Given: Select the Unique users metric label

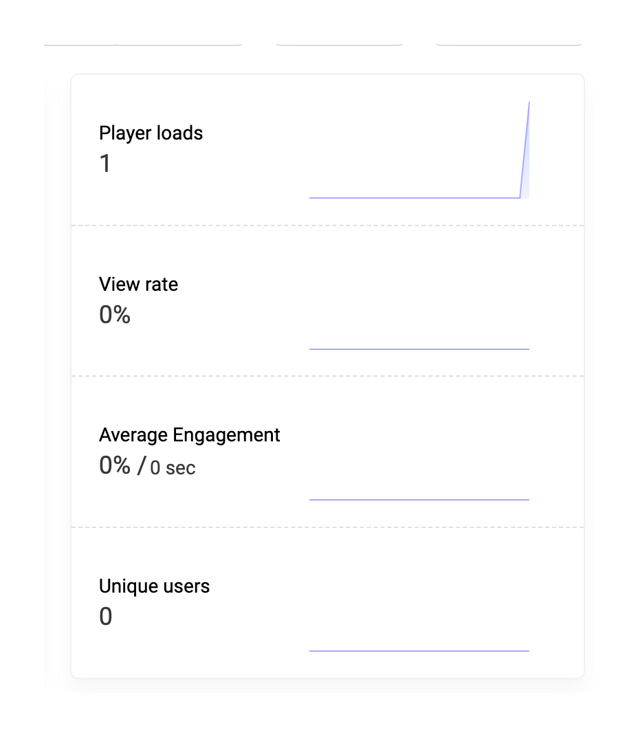Looking at the screenshot, I should [154, 586].
